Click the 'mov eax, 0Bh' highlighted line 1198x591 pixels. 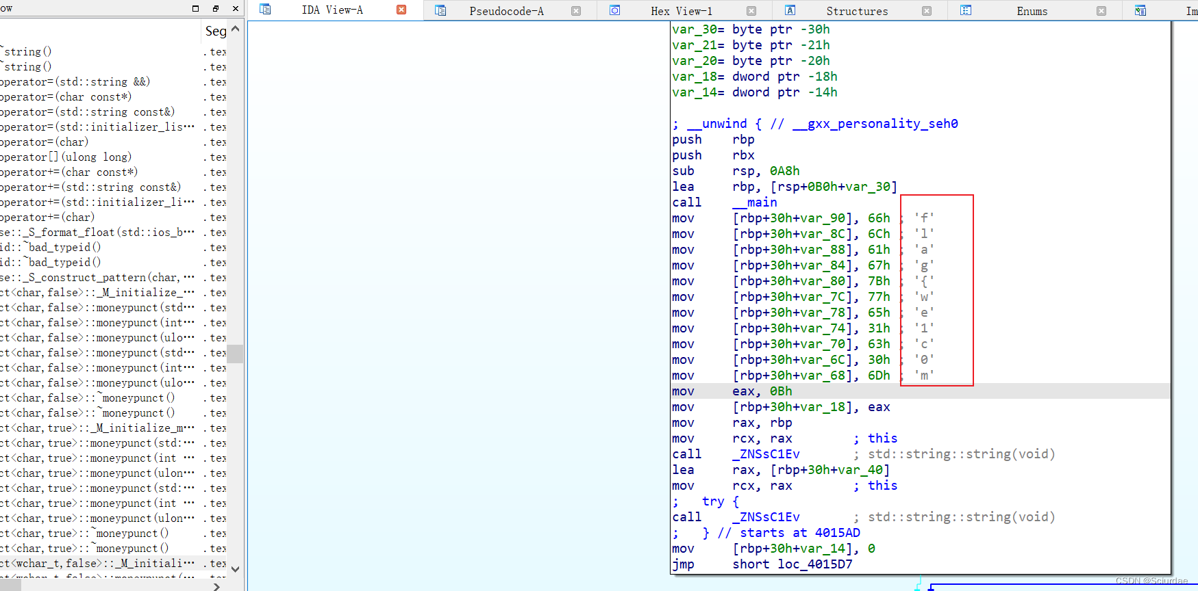click(x=921, y=391)
